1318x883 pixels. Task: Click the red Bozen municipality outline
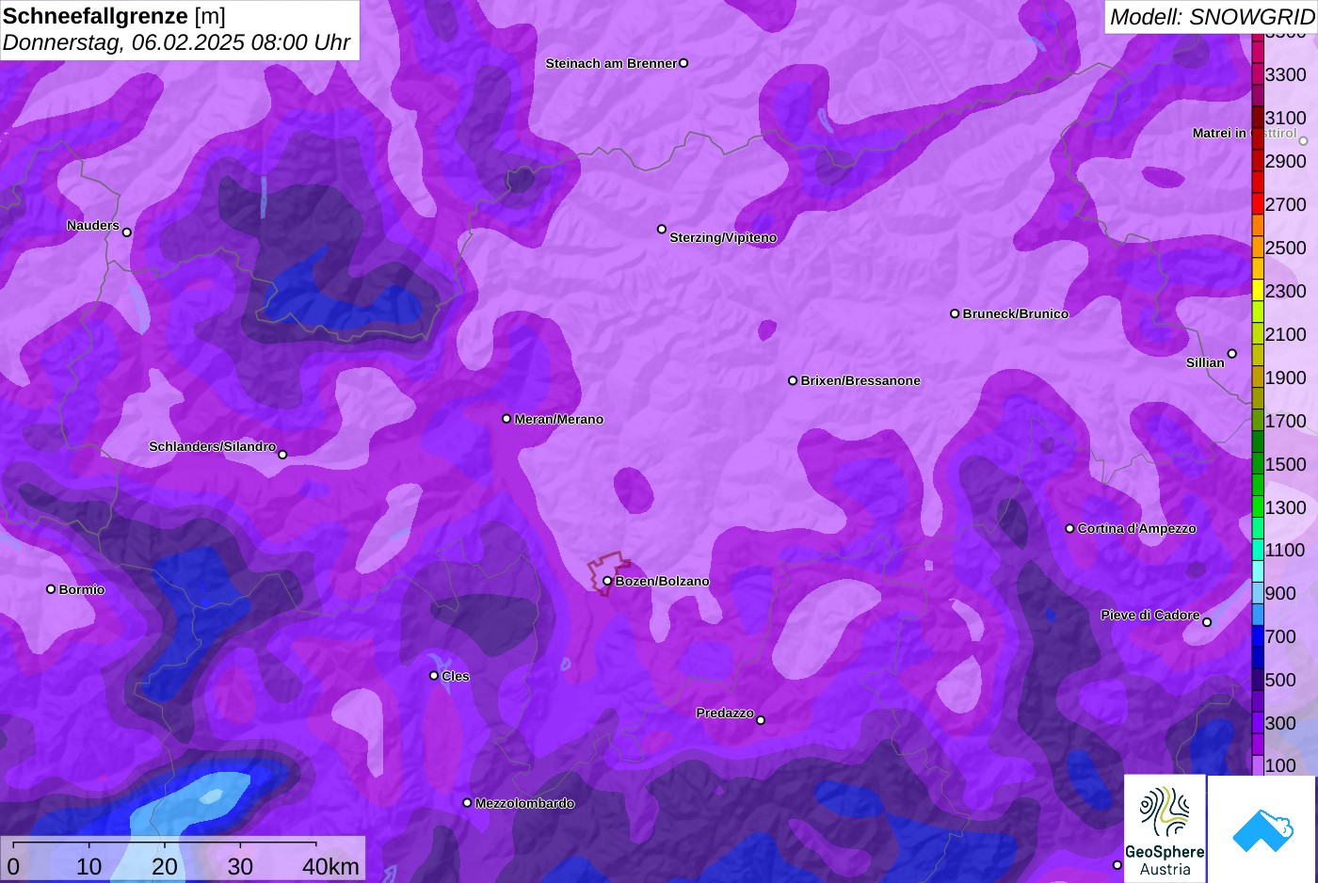pos(608,573)
